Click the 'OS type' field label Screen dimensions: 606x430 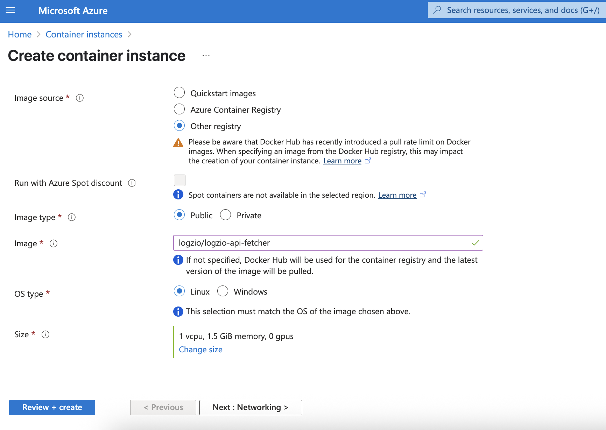(29, 294)
